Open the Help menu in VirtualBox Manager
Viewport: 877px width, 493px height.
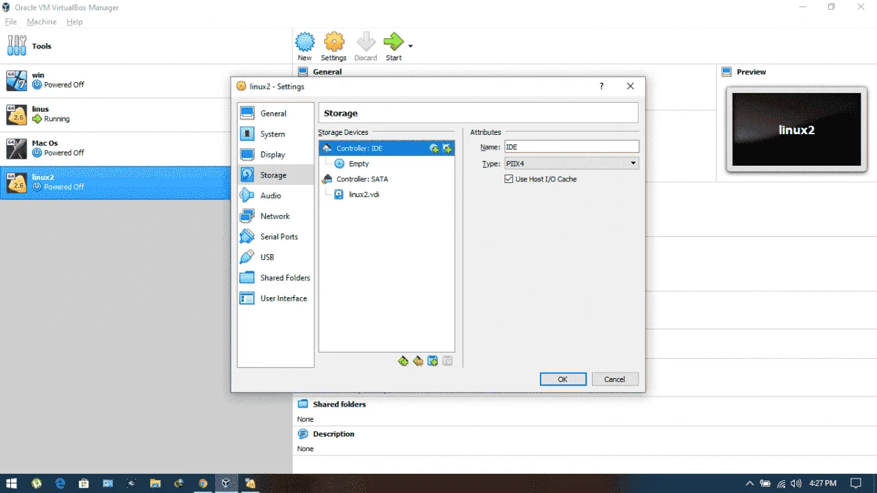click(x=75, y=22)
